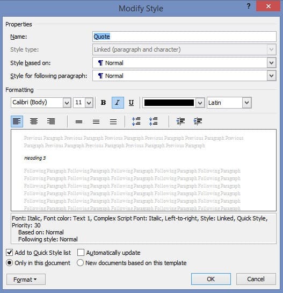Click the style description box
The height and width of the screenshot is (293, 283).
(143, 228)
